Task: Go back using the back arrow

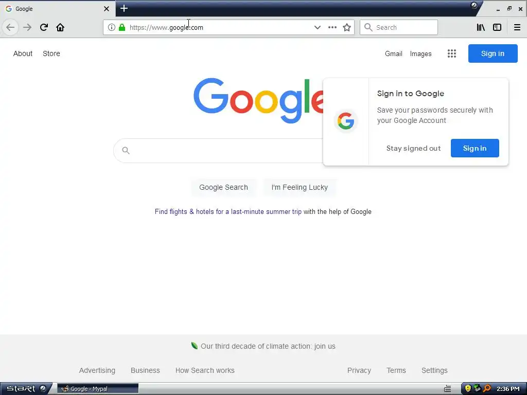Action: coord(10,27)
